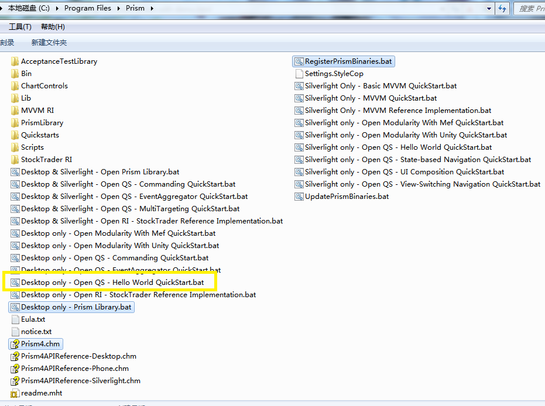Expand the arrow after Prism breadcrumb
The height and width of the screenshot is (406, 545).
pos(152,8)
